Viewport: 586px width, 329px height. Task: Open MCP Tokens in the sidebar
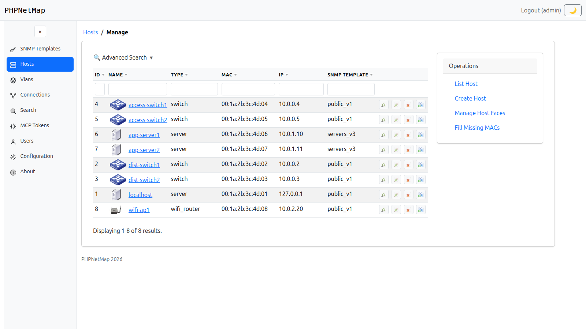point(40,125)
